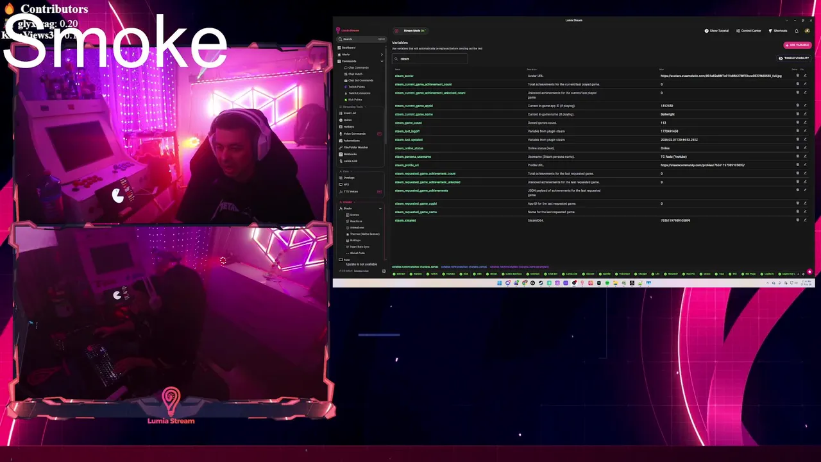Select the steam_requested_game_name variable name

click(x=416, y=212)
